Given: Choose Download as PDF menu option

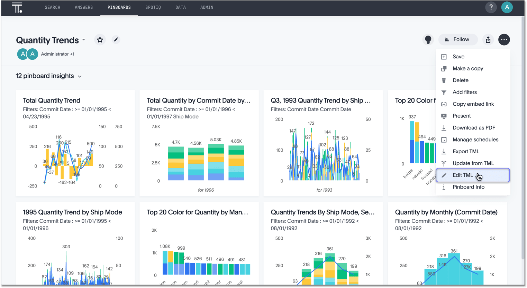Looking at the screenshot, I should pyautogui.click(x=473, y=128).
